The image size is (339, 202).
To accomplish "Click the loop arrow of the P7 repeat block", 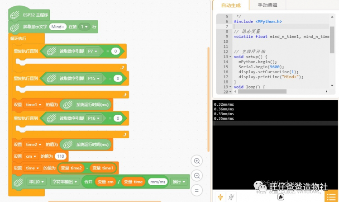I will (x=122, y=68).
